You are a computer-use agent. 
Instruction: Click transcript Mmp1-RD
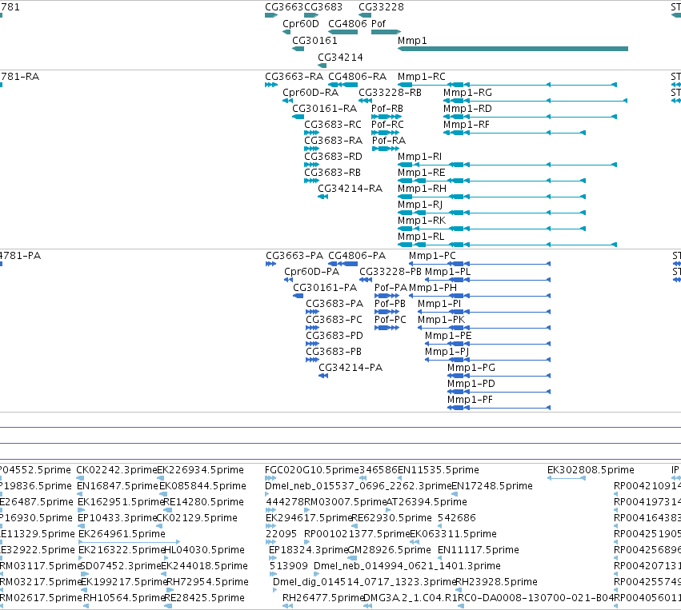[467, 109]
